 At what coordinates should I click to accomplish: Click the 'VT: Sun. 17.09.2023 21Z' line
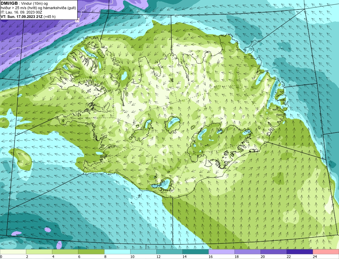(22, 17)
